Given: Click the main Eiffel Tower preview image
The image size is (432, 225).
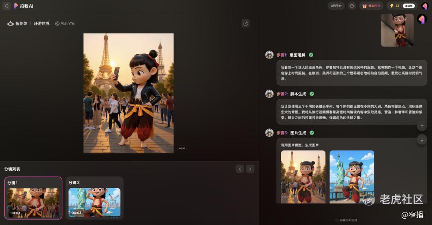Looking at the screenshot, I should pos(128,93).
